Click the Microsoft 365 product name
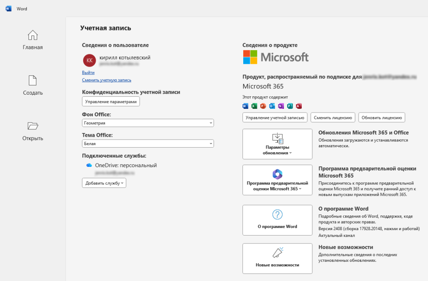The height and width of the screenshot is (281, 428). point(263,86)
